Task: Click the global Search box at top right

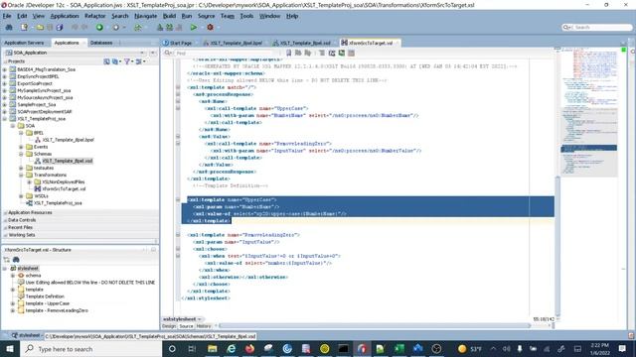Action: click(597, 27)
